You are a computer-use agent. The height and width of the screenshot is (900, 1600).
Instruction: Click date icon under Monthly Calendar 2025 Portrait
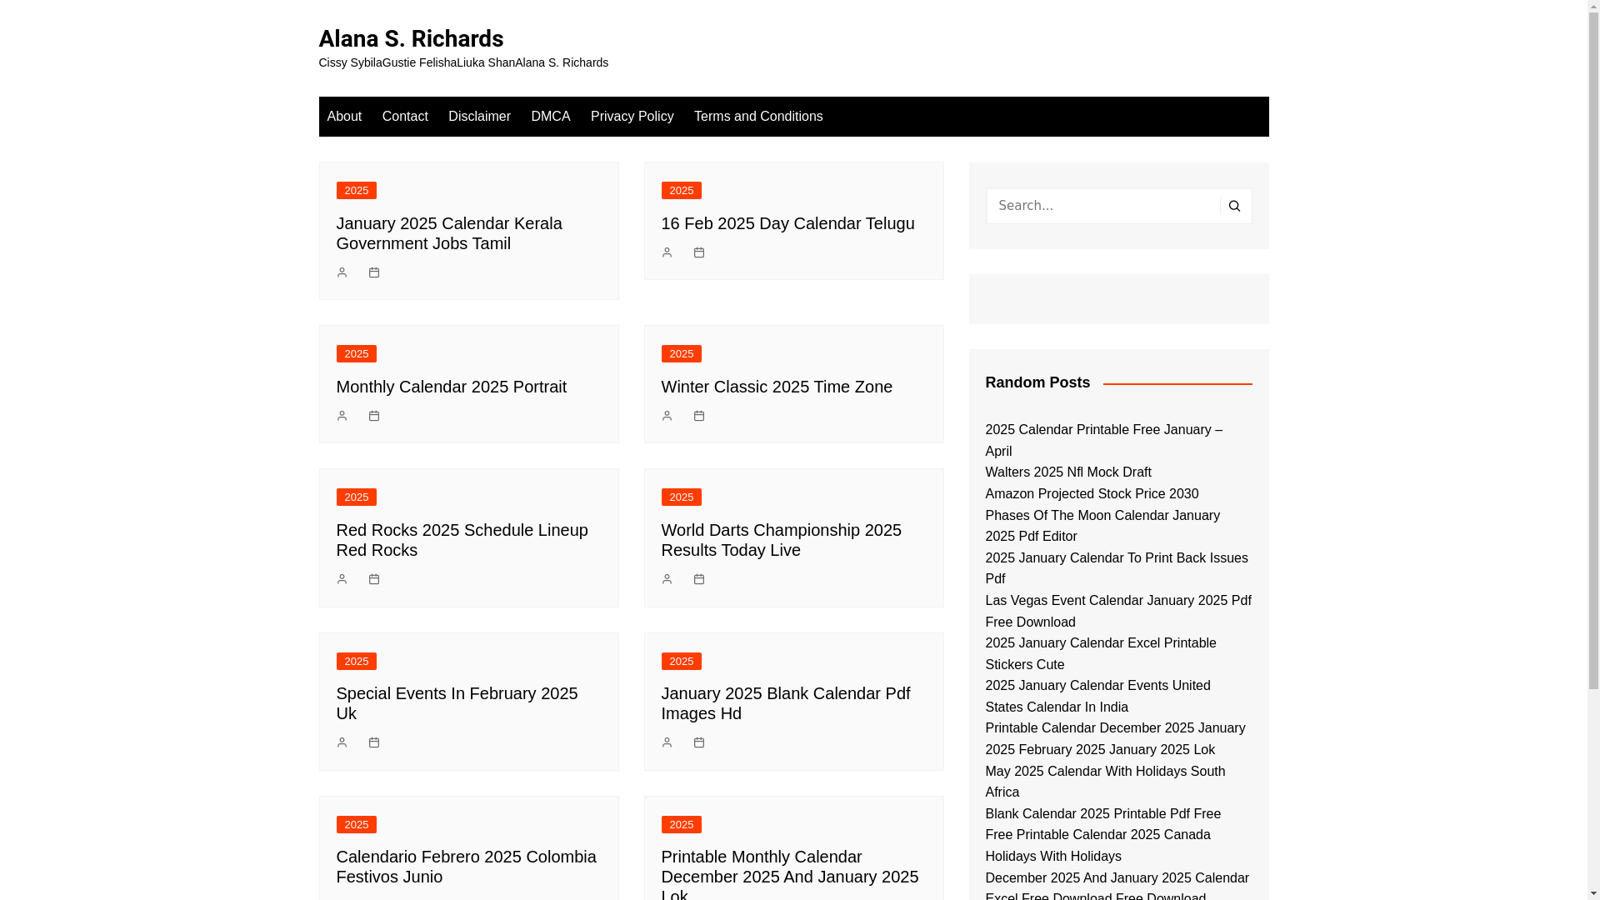374,416
